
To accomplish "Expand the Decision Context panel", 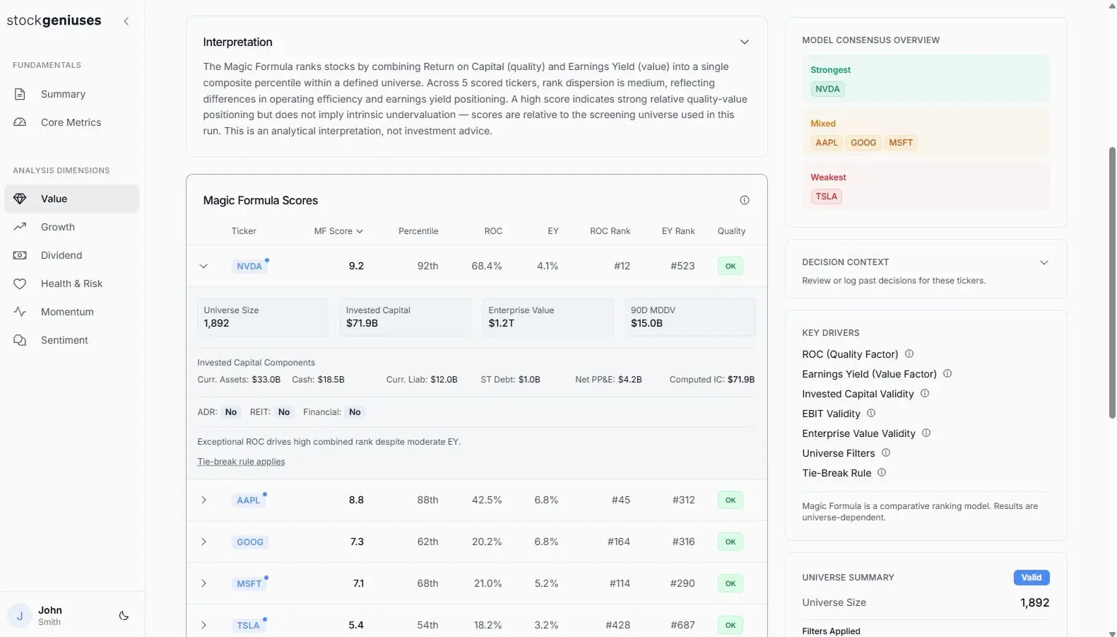I will point(1044,262).
